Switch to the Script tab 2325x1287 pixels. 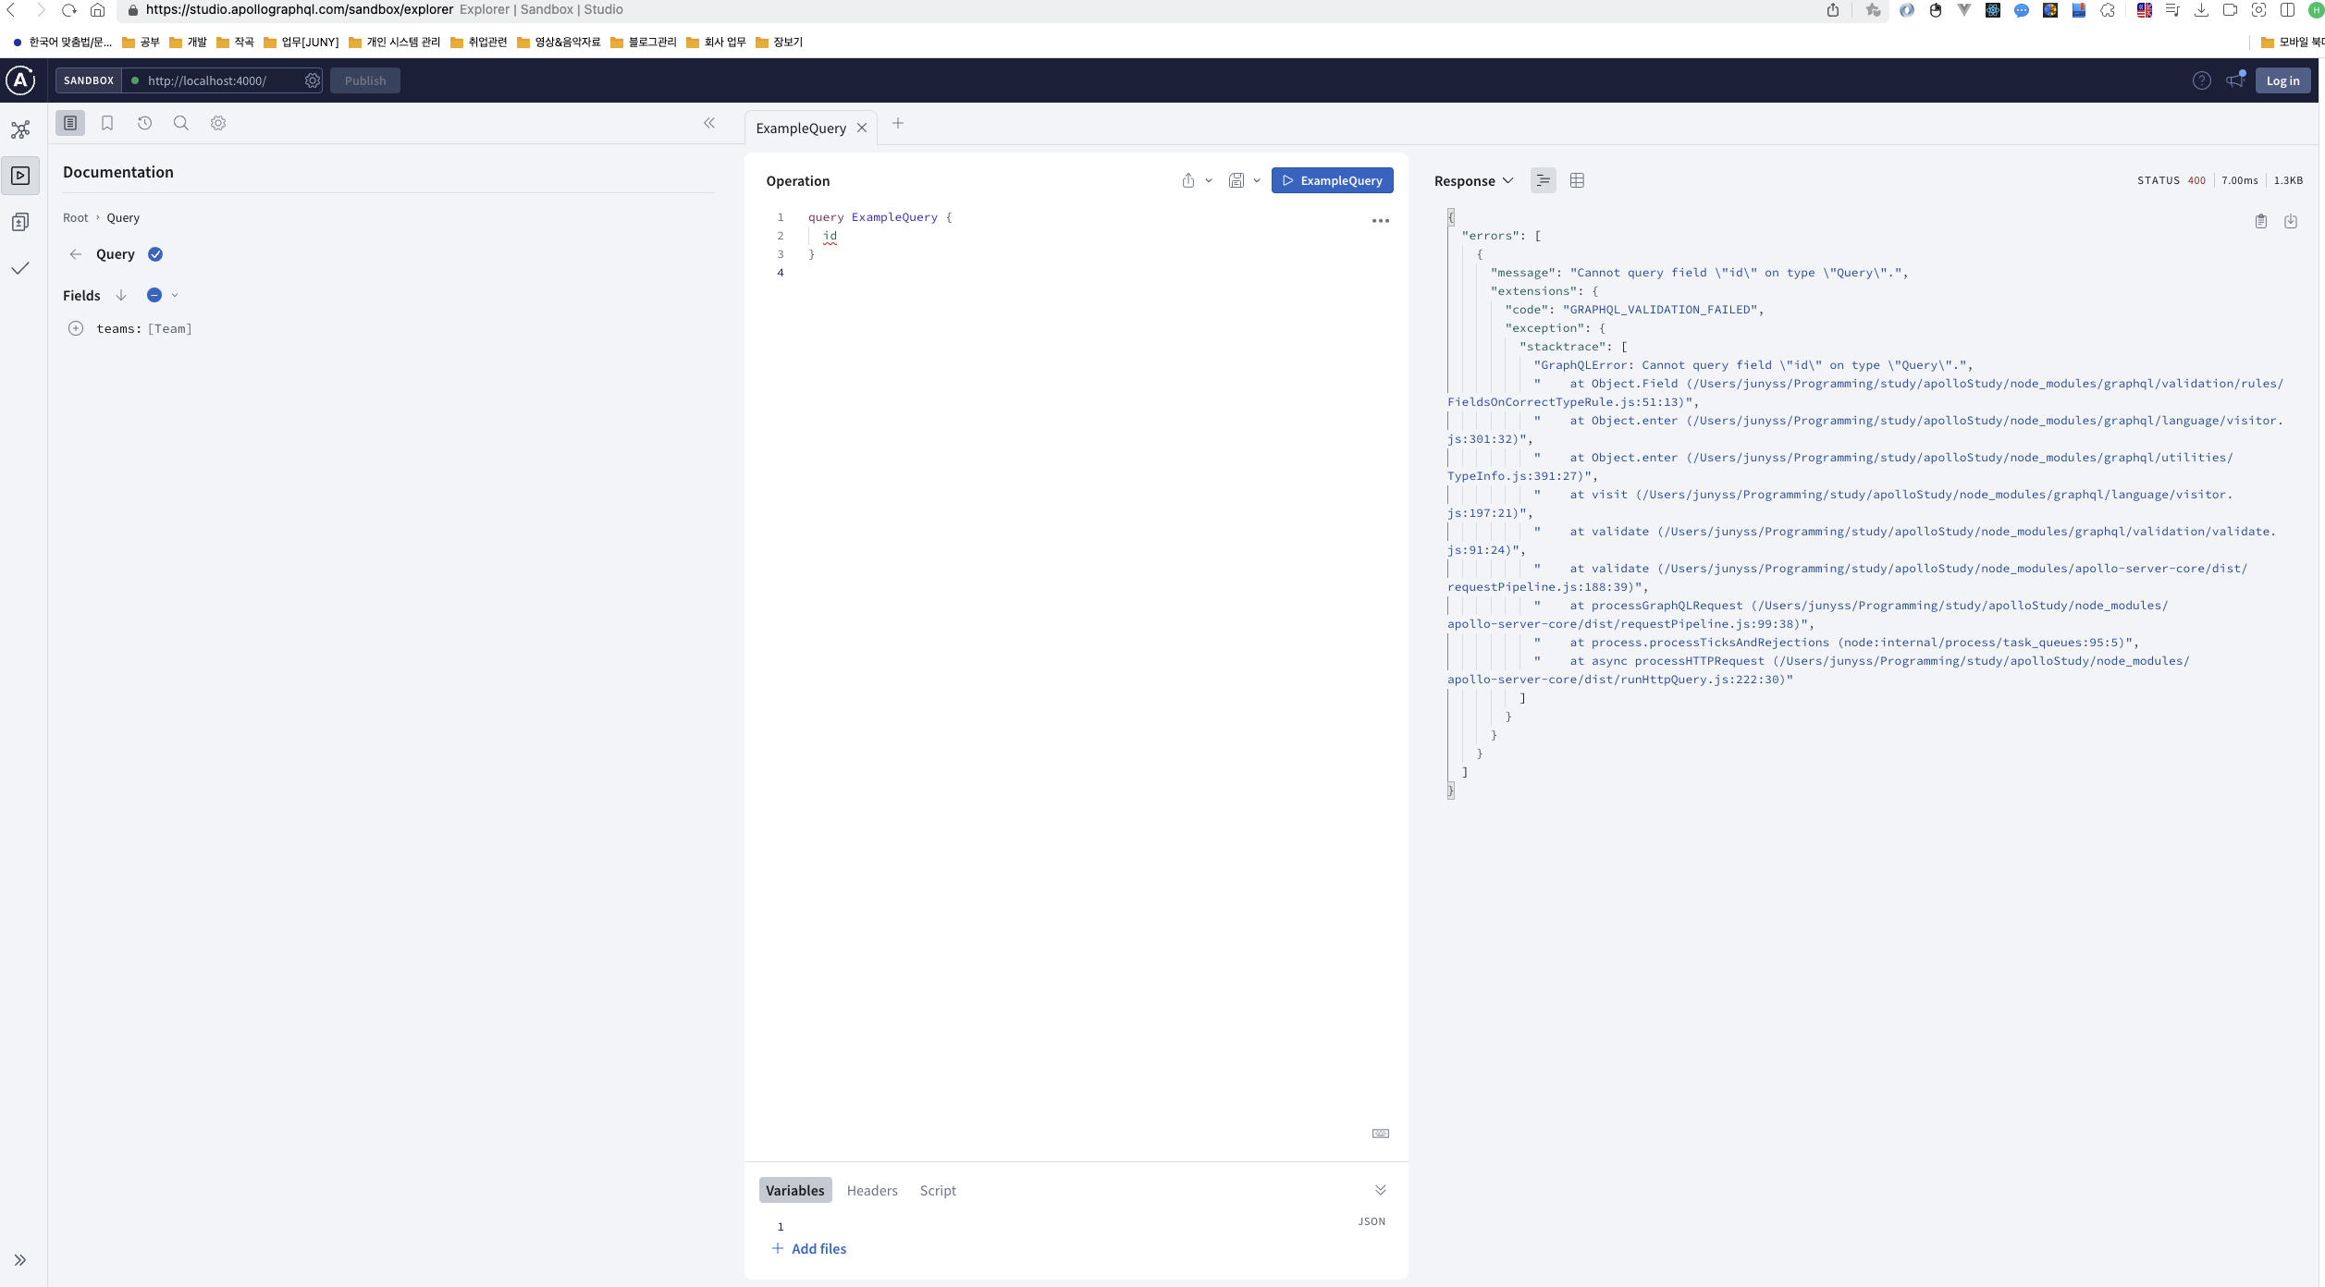click(x=938, y=1190)
